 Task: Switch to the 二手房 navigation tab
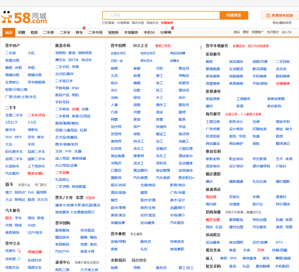(48, 32)
